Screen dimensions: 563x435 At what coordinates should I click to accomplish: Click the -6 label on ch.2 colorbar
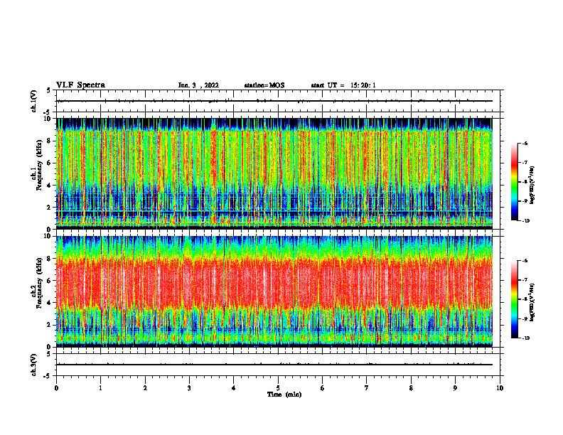(525, 261)
